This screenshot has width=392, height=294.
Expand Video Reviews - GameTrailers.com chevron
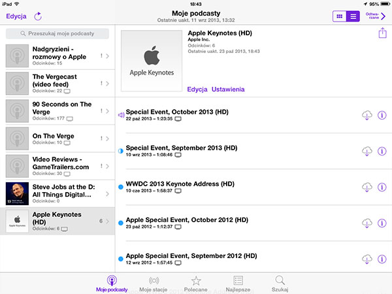[x=108, y=166]
